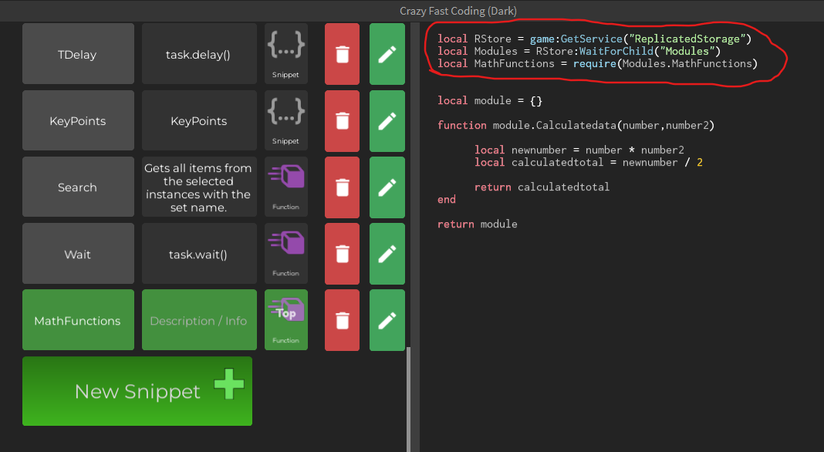Select the TDelay snippet name
Image resolution: width=824 pixels, height=452 pixels.
(x=78, y=53)
